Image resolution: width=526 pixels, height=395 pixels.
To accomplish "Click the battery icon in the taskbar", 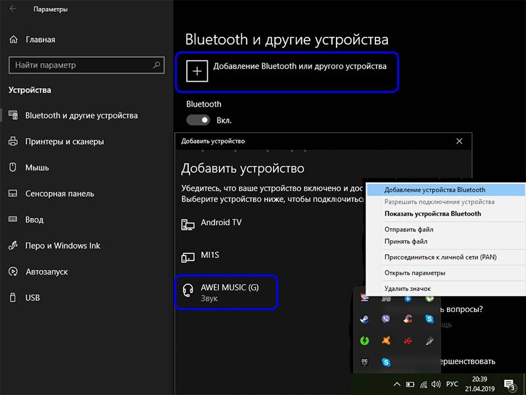I will pyautogui.click(x=410, y=384).
